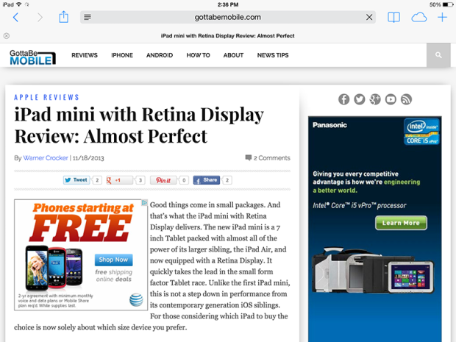456x342 pixels.
Task: Open the About menu item
Action: coord(233,55)
